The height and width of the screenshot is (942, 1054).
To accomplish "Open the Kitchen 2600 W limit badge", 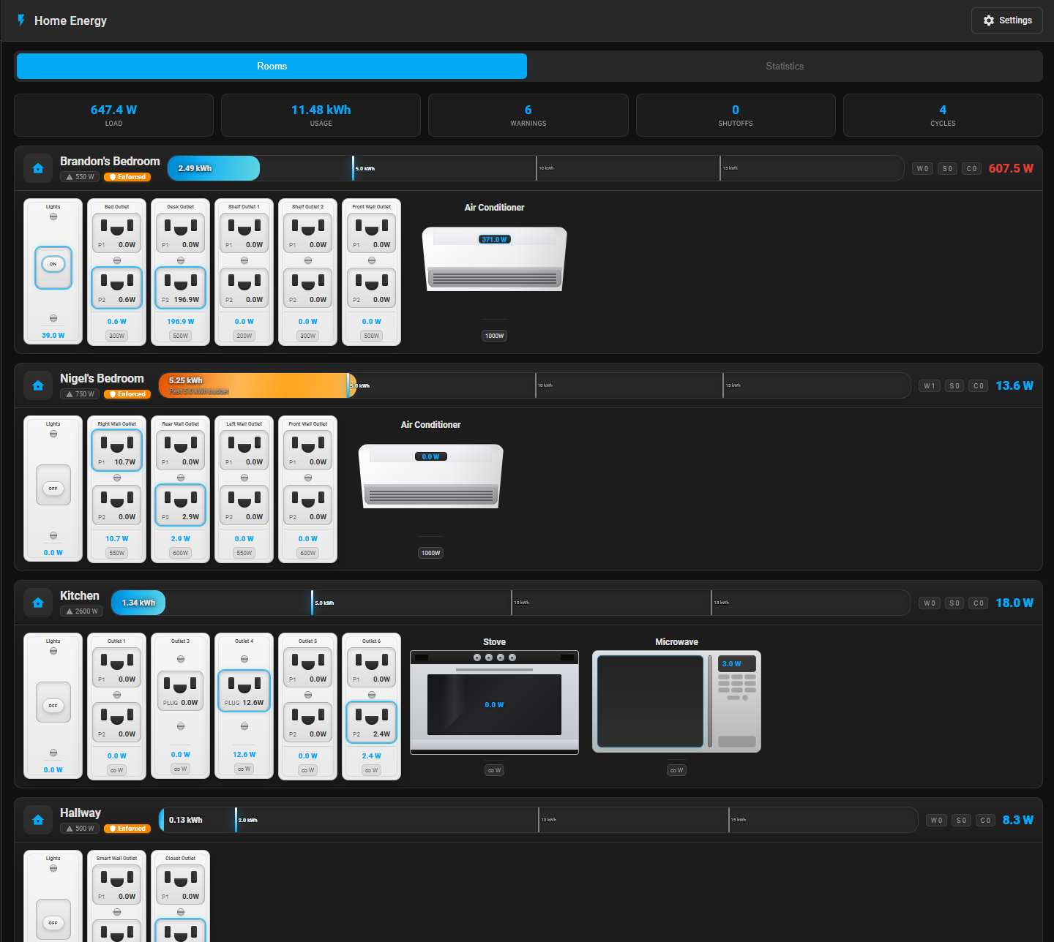I will (x=82, y=611).
